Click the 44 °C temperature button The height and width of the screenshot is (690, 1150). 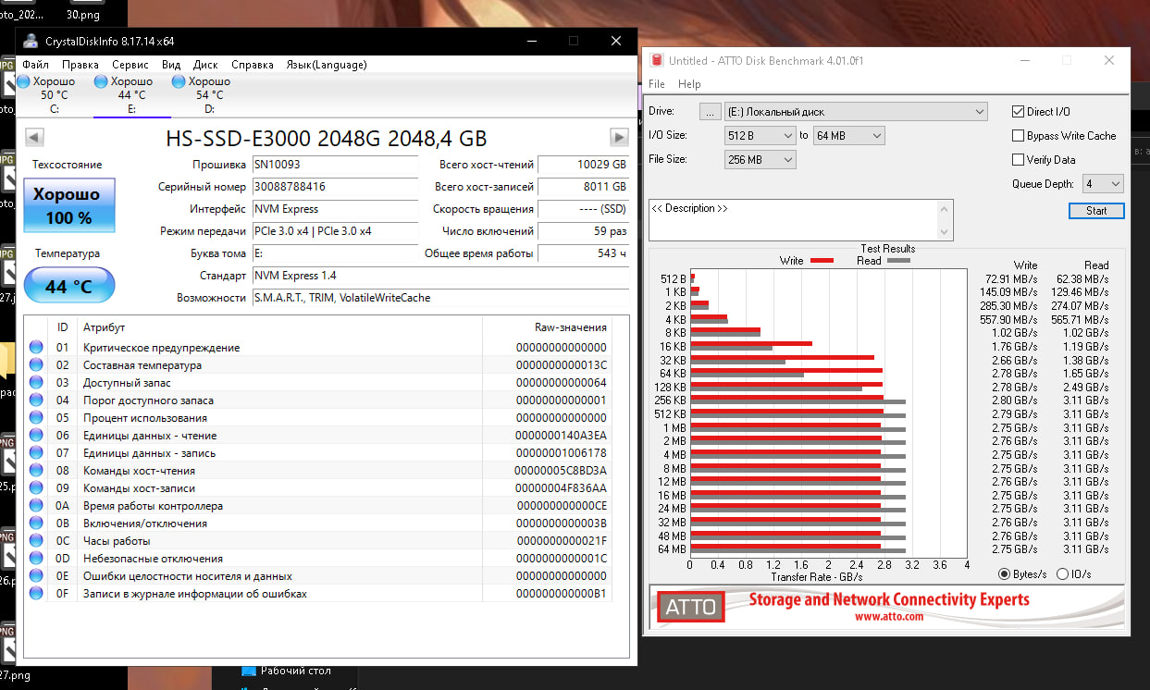click(x=69, y=285)
